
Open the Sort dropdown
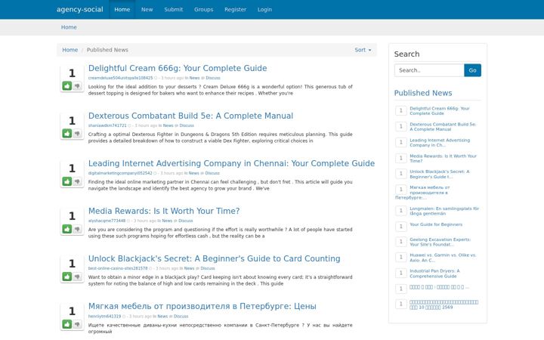(363, 50)
